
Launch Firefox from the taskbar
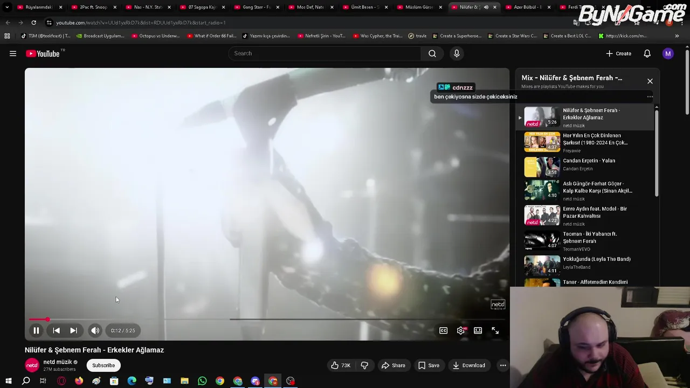pyautogui.click(x=79, y=381)
